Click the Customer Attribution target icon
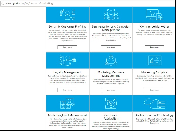 click(x=111, y=103)
